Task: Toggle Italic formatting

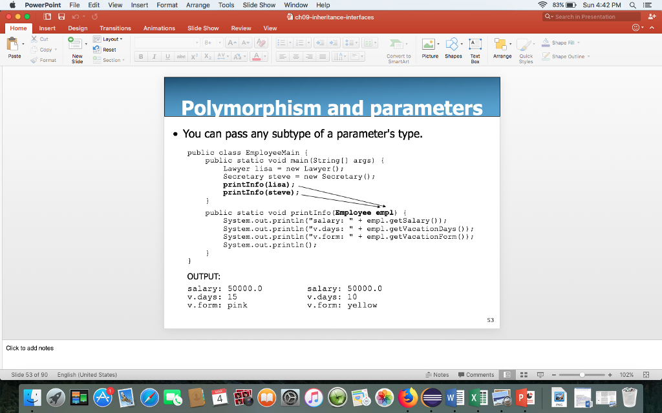Action: [x=154, y=57]
